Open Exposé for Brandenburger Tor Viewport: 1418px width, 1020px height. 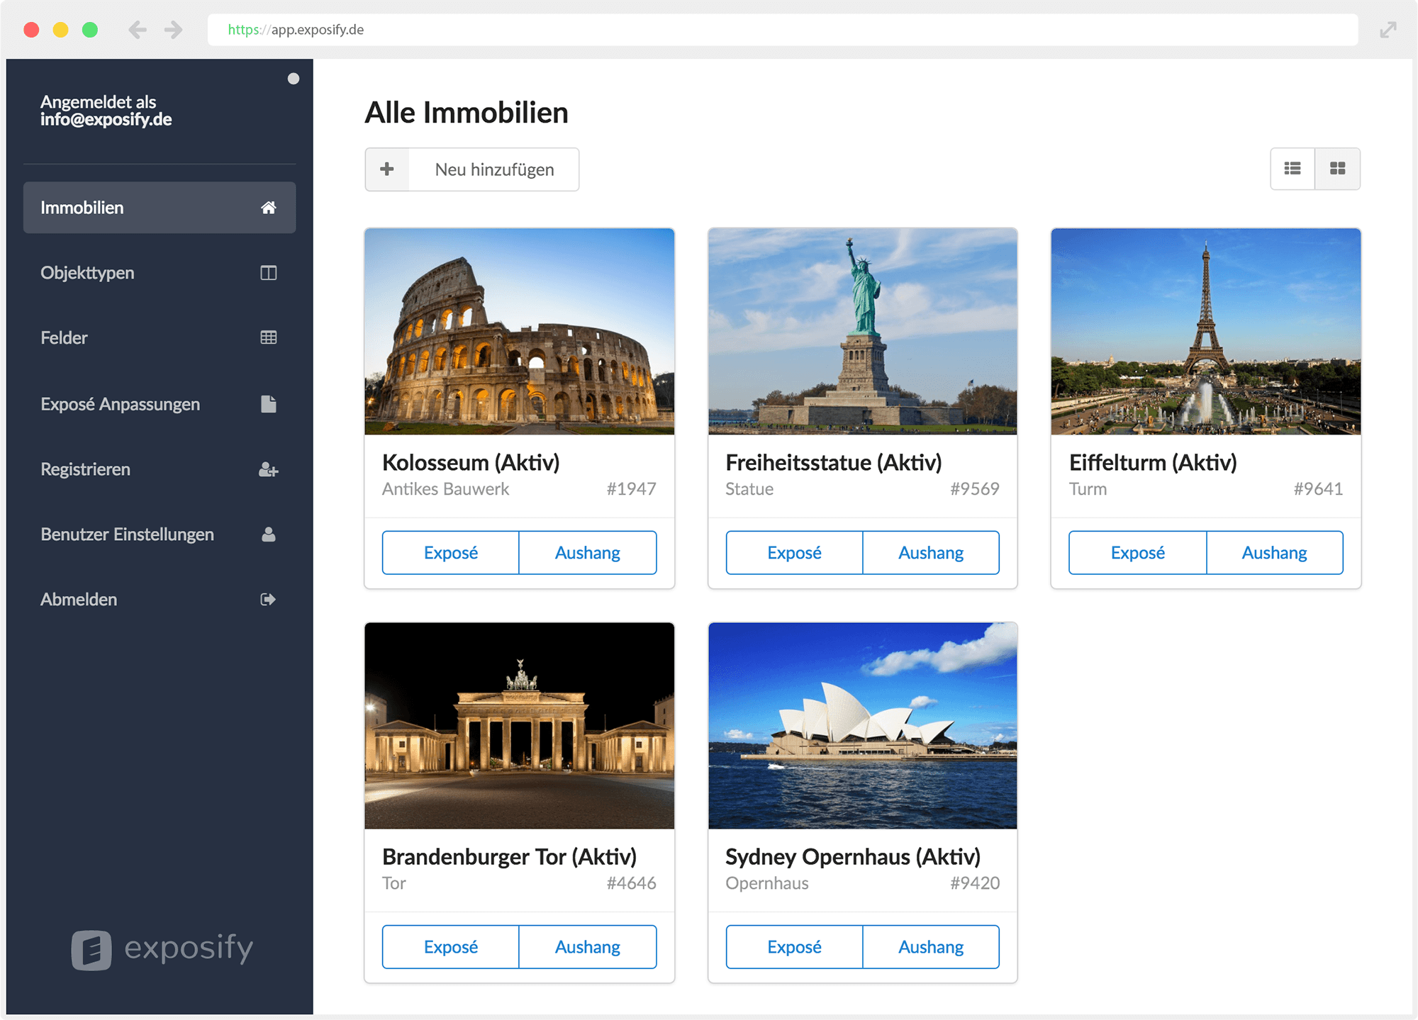click(x=451, y=947)
